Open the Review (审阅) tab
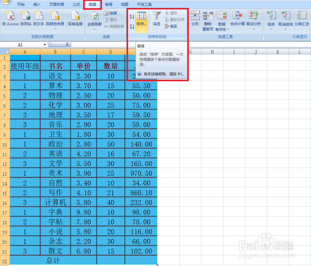 [109, 4]
